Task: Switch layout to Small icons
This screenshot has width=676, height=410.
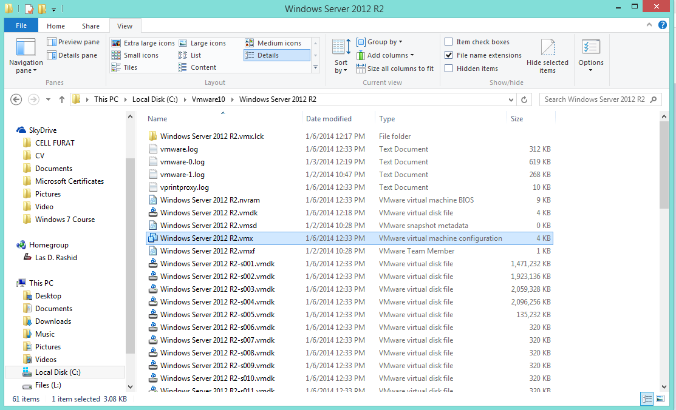Action: pos(135,55)
